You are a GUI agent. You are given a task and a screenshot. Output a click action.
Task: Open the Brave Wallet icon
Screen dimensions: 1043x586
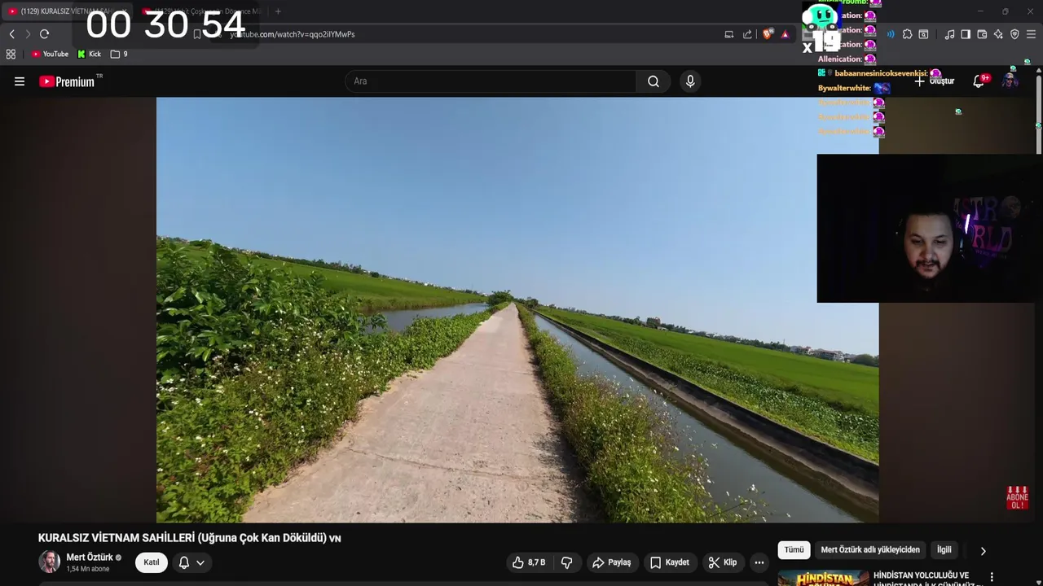pos(982,34)
